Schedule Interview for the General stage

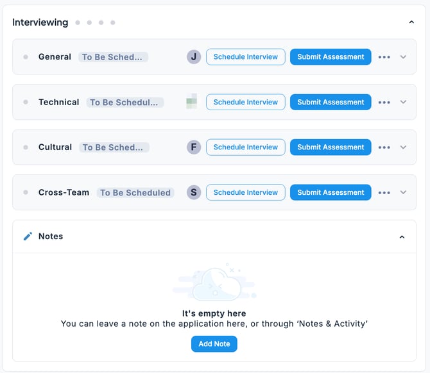click(x=245, y=57)
